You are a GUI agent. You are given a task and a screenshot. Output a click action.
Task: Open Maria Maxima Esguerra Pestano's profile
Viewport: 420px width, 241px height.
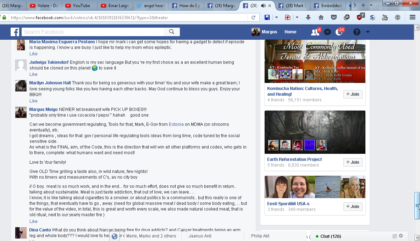point(62,42)
